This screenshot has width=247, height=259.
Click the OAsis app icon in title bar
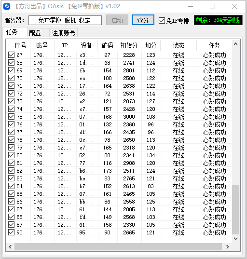click(x=7, y=6)
